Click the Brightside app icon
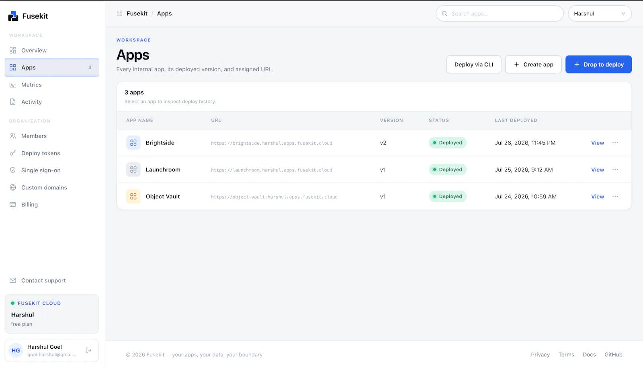643x368 pixels. click(x=133, y=143)
